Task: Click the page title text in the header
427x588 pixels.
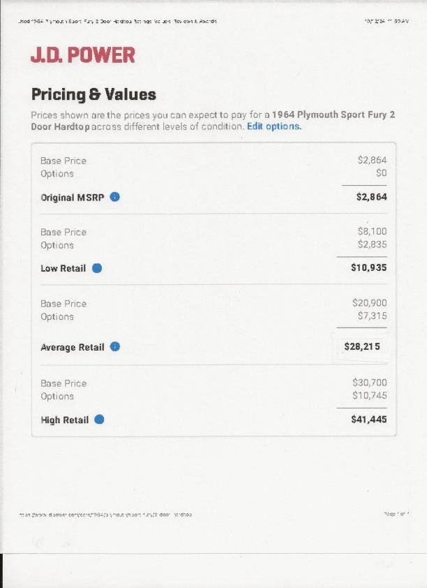Action: pos(117,22)
